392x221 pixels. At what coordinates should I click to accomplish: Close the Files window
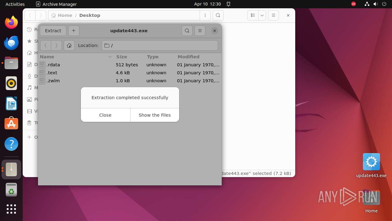coord(288,15)
